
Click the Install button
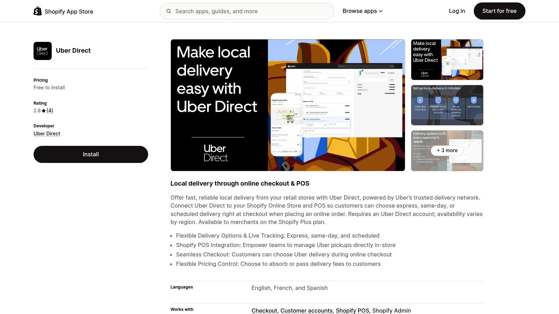point(91,154)
